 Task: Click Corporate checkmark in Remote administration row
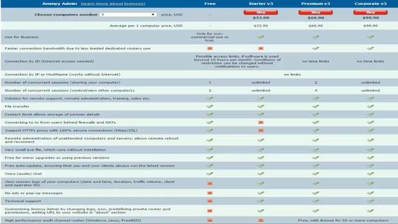371,140
